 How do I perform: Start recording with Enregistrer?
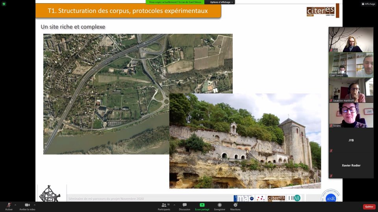219,207
